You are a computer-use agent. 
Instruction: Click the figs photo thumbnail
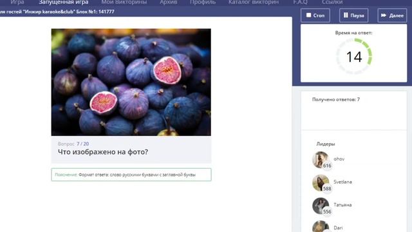click(x=131, y=82)
